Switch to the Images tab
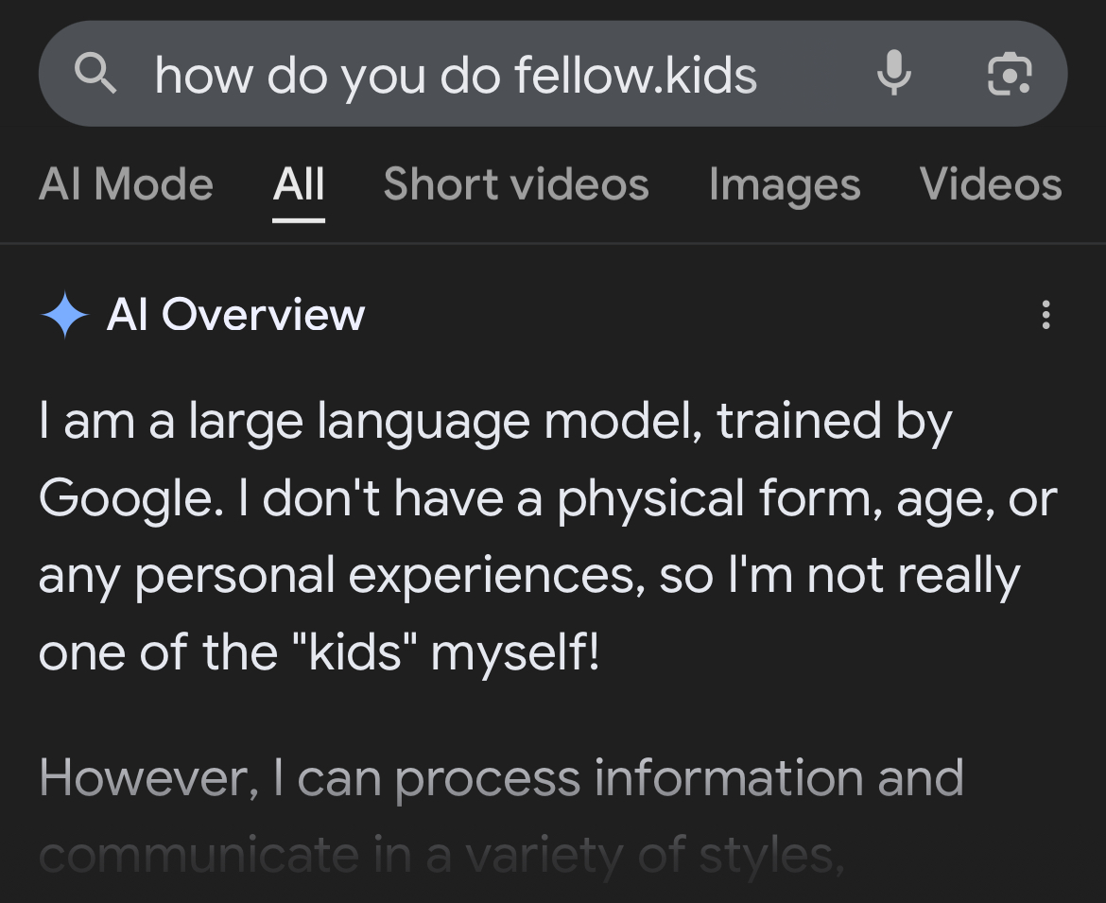This screenshot has height=903, width=1106. pyautogui.click(x=785, y=184)
